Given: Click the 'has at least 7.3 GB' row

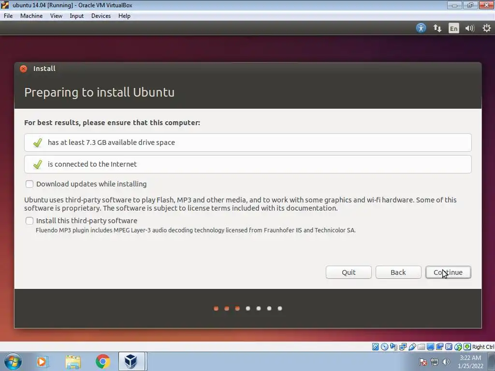Looking at the screenshot, I should pyautogui.click(x=248, y=143).
